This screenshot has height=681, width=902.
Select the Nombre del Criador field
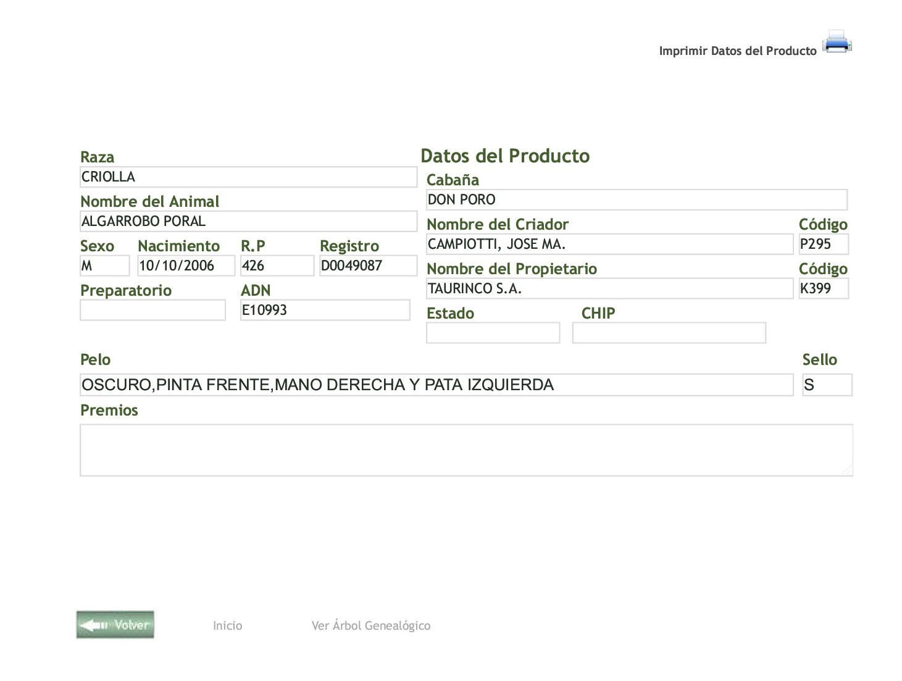609,244
